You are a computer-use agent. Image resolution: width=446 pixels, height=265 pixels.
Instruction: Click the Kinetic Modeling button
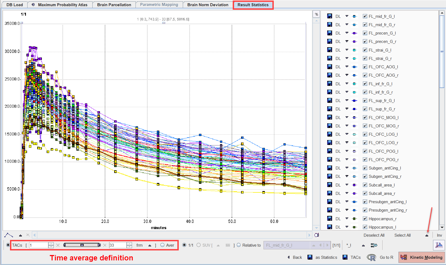(422, 257)
